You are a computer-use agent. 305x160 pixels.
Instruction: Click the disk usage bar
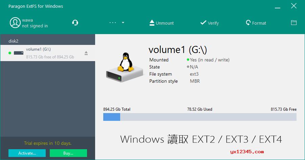(200, 117)
